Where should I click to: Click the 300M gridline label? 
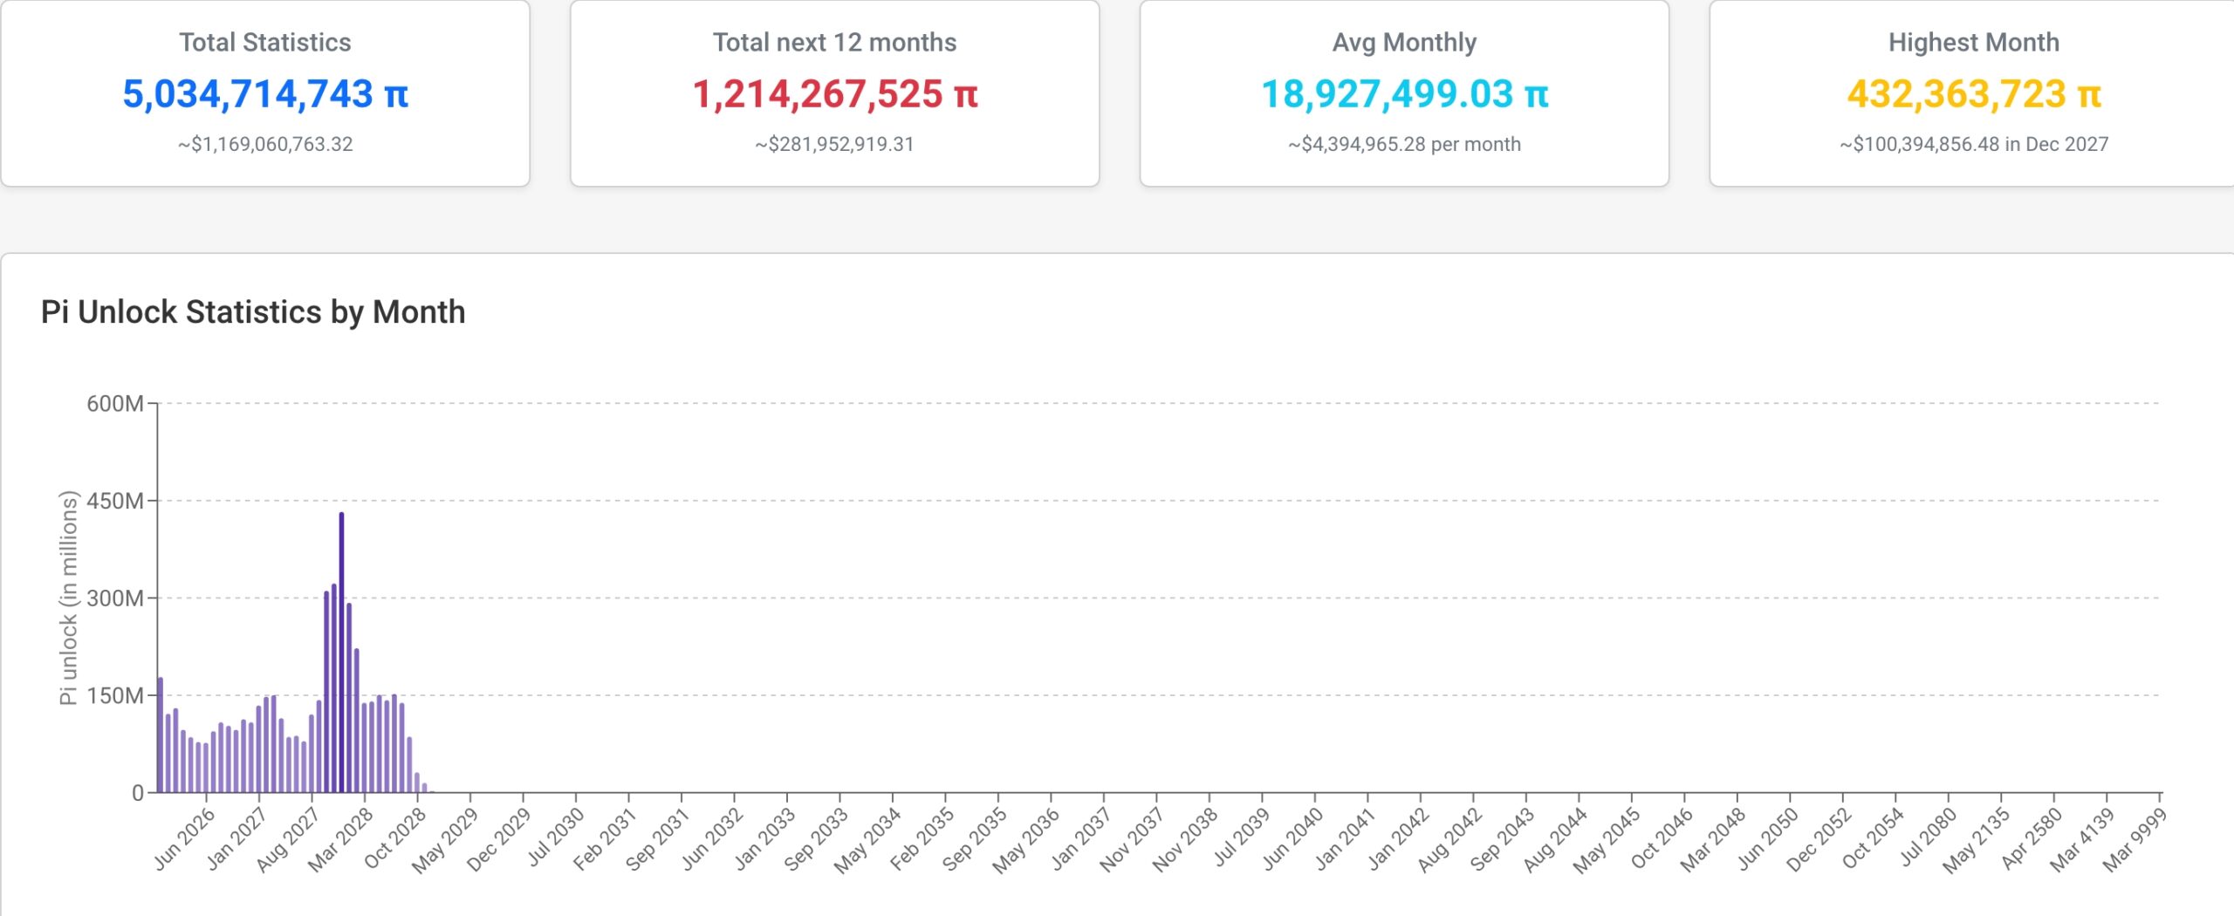coord(118,596)
